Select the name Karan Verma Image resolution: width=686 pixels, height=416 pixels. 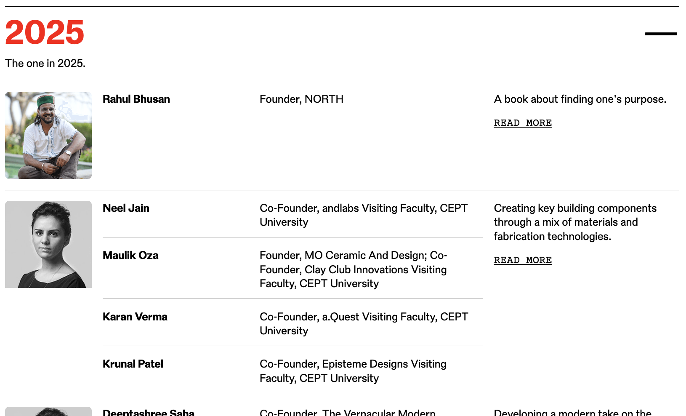point(135,317)
